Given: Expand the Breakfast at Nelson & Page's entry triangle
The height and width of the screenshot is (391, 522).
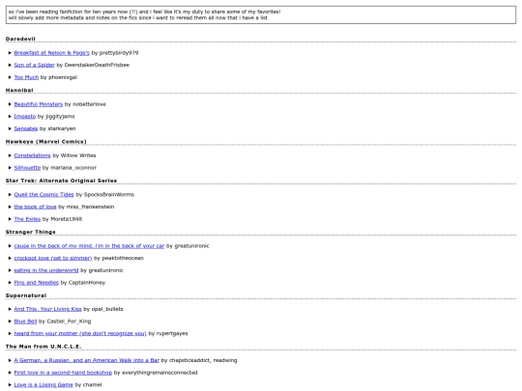Looking at the screenshot, I should [x=10, y=53].
